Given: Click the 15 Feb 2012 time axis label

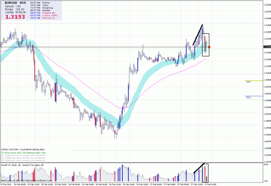Looking at the screenshot, I should [6, 184].
